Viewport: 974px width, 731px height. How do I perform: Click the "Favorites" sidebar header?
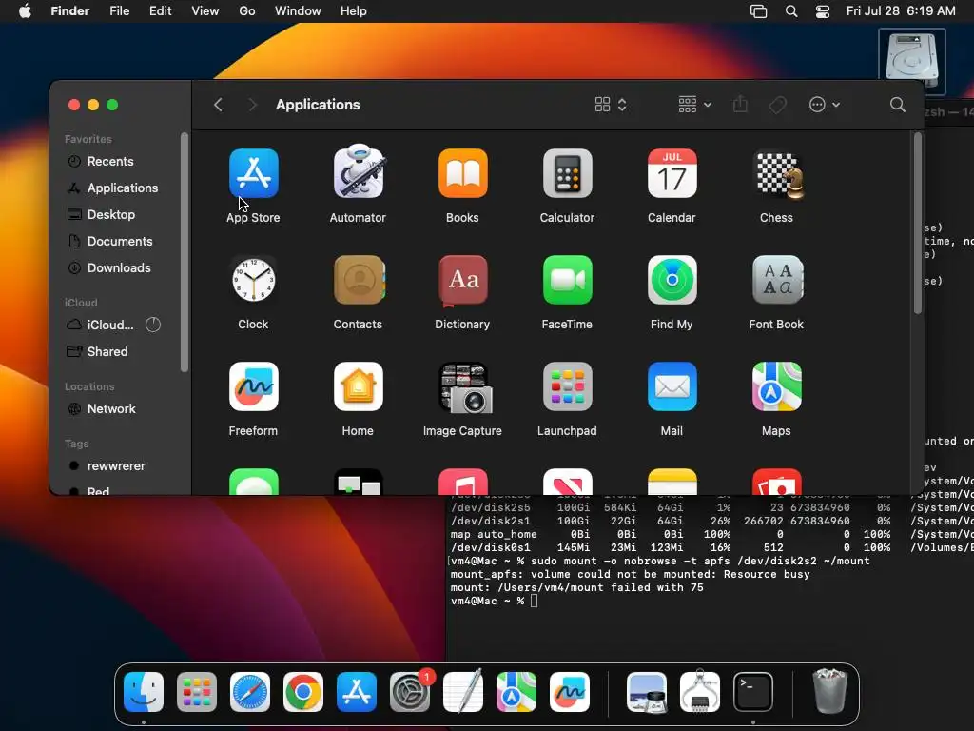point(88,139)
